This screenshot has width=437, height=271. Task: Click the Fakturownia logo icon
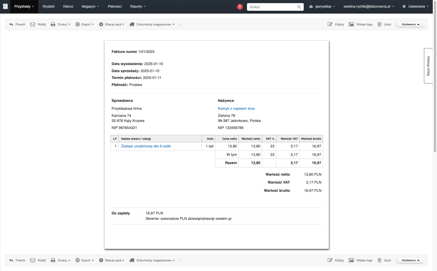point(5,6)
